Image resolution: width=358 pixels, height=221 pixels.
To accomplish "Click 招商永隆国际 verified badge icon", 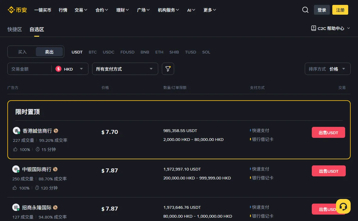I will click(55, 207).
